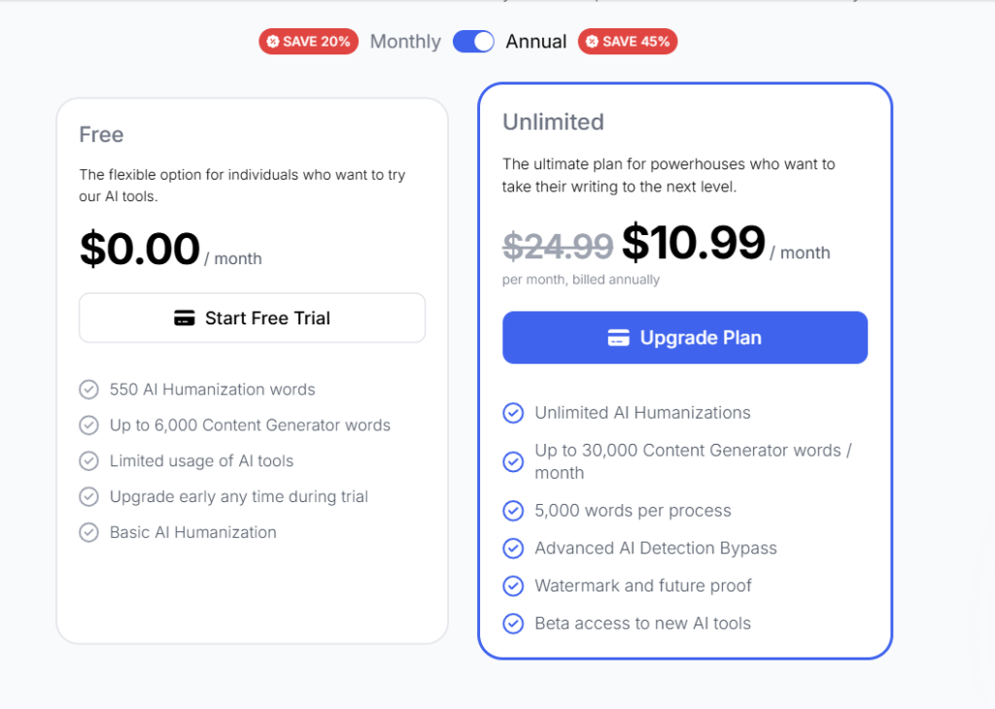Image resolution: width=995 pixels, height=709 pixels.
Task: Click checkmark beside 550 AI Humanization words
Action: (x=88, y=389)
